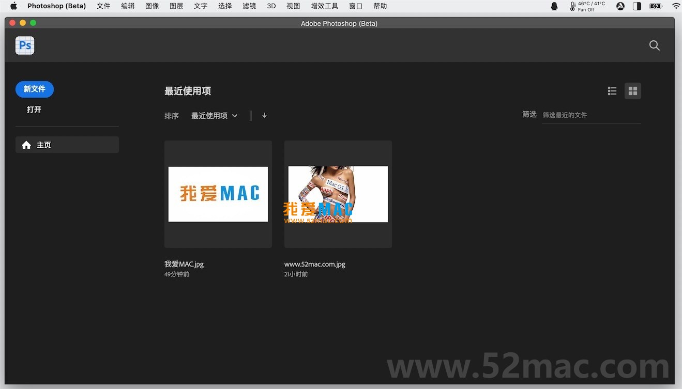The width and height of the screenshot is (682, 389).
Task: Click the Wi-Fi icon in the menu bar
Action: click(x=676, y=6)
